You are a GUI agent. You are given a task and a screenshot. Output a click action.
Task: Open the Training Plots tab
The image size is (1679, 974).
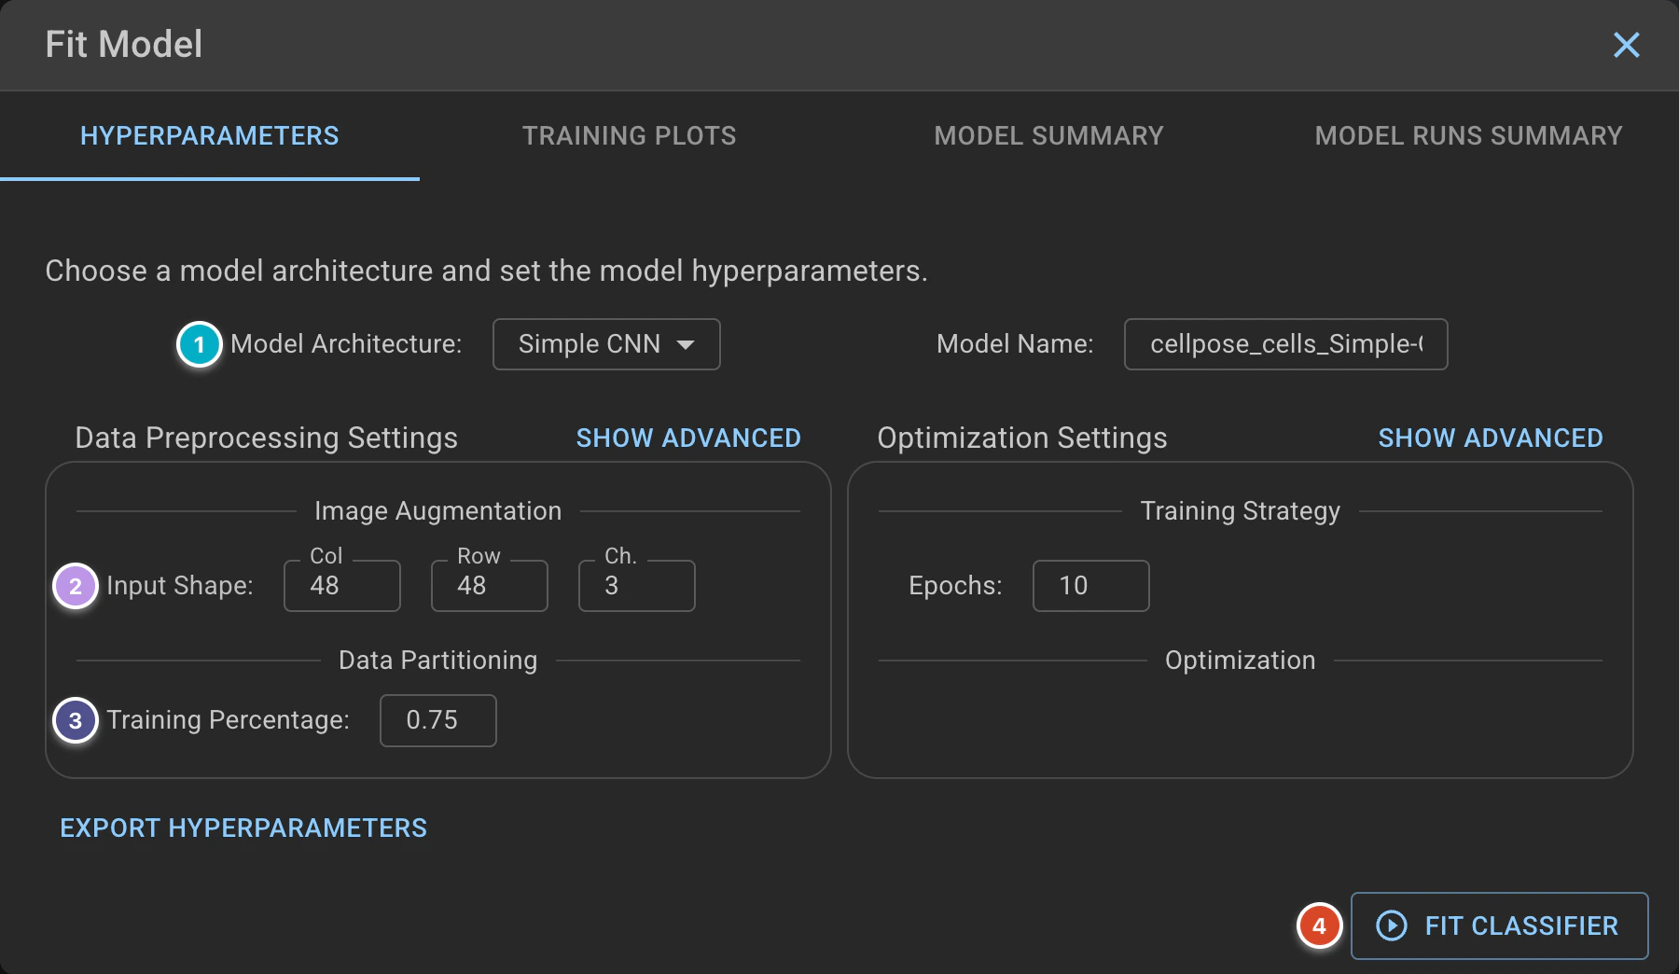coord(630,136)
